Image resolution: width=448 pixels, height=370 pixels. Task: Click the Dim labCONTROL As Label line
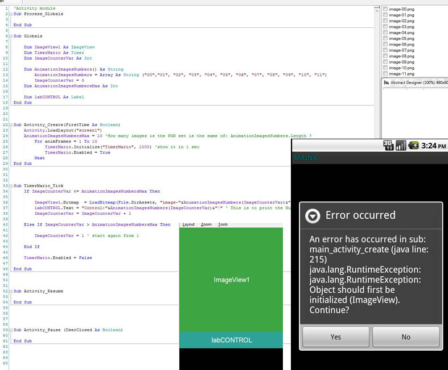tap(54, 97)
